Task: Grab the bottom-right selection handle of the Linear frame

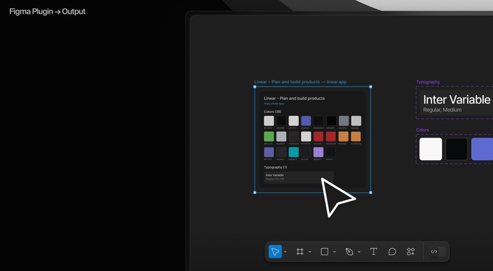Action: (371, 192)
